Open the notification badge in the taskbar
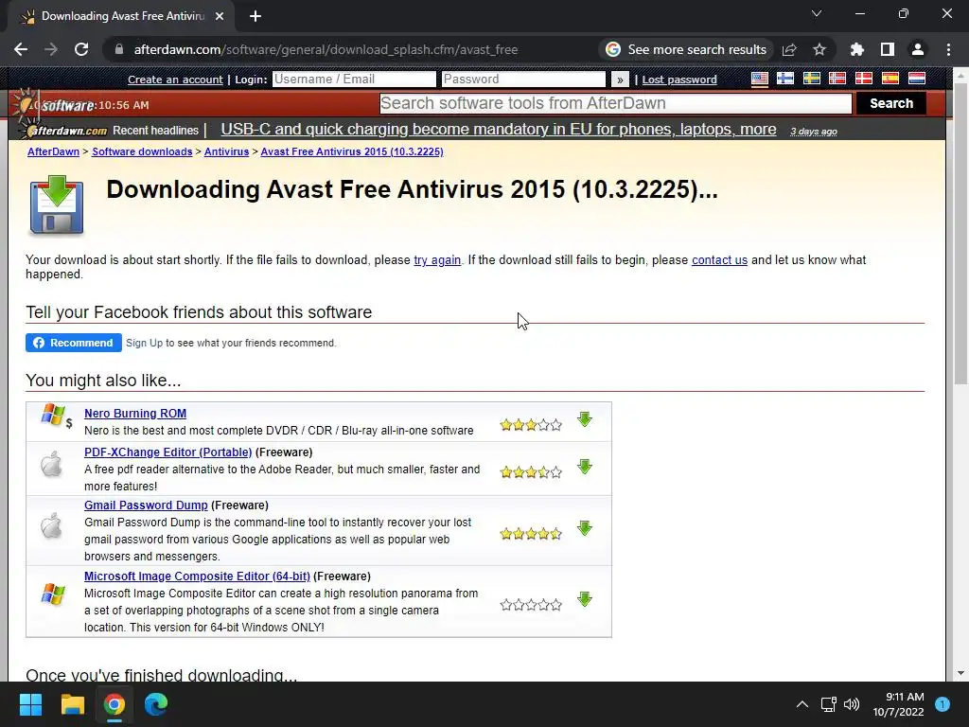The width and height of the screenshot is (969, 727). pos(943,704)
